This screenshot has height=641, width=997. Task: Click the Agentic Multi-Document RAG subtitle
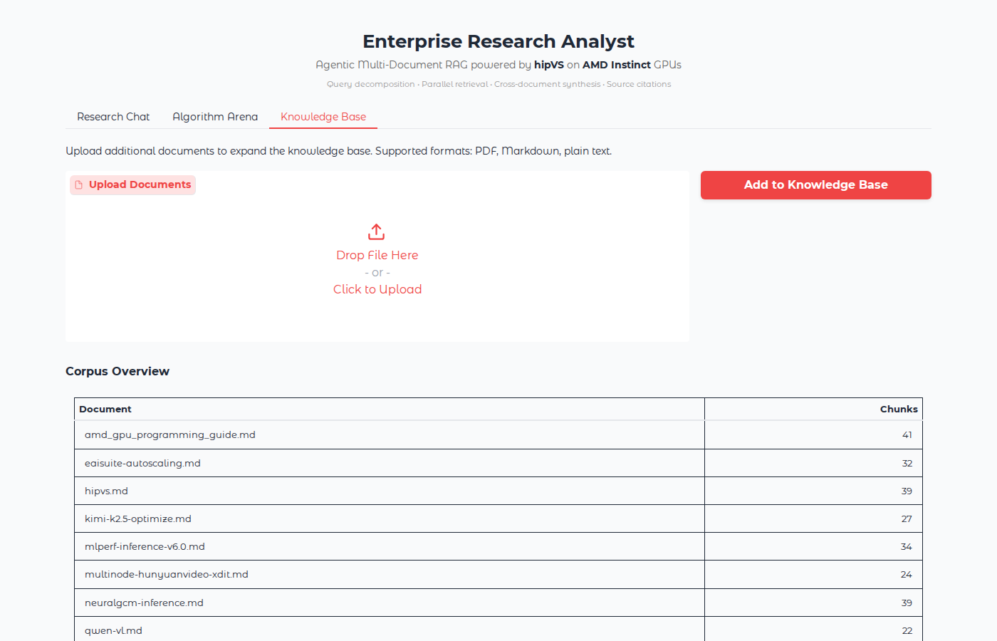499,65
